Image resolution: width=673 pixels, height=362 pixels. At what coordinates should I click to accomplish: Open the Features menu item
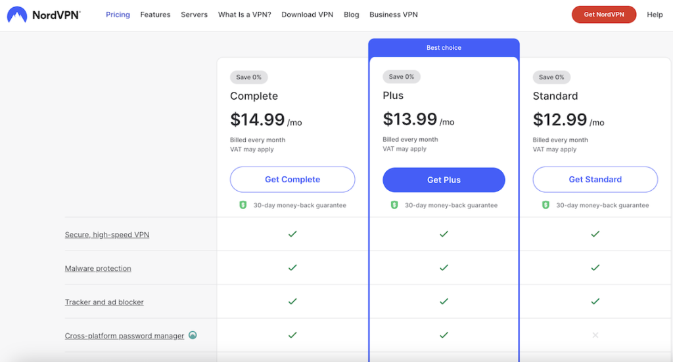coord(155,14)
